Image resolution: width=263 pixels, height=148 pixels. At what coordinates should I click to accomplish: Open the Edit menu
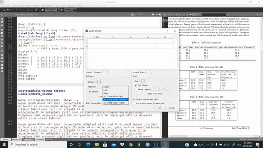point(8,6)
